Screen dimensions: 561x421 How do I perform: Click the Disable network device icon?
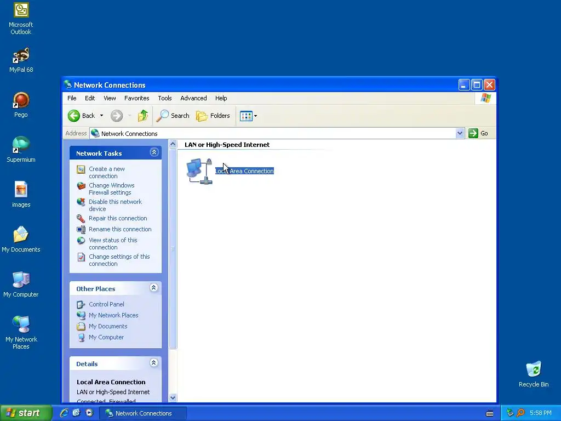tap(81, 202)
